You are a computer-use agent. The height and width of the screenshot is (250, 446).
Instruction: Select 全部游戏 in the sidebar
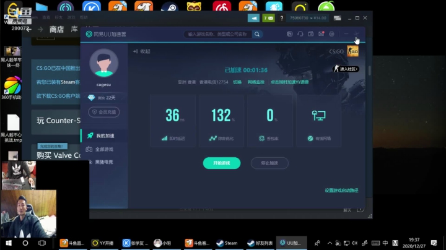tap(104, 149)
